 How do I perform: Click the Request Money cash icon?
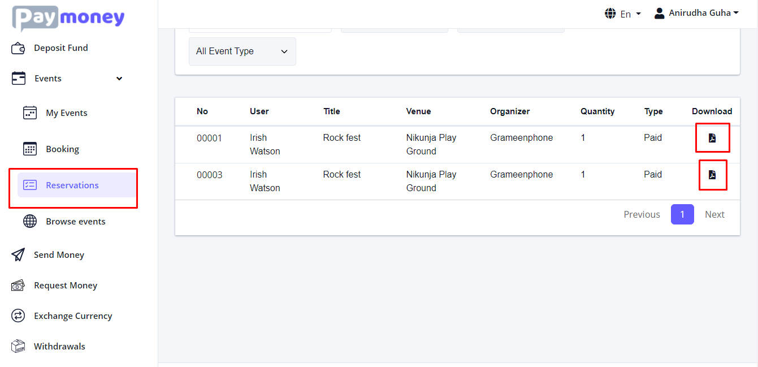(x=18, y=286)
